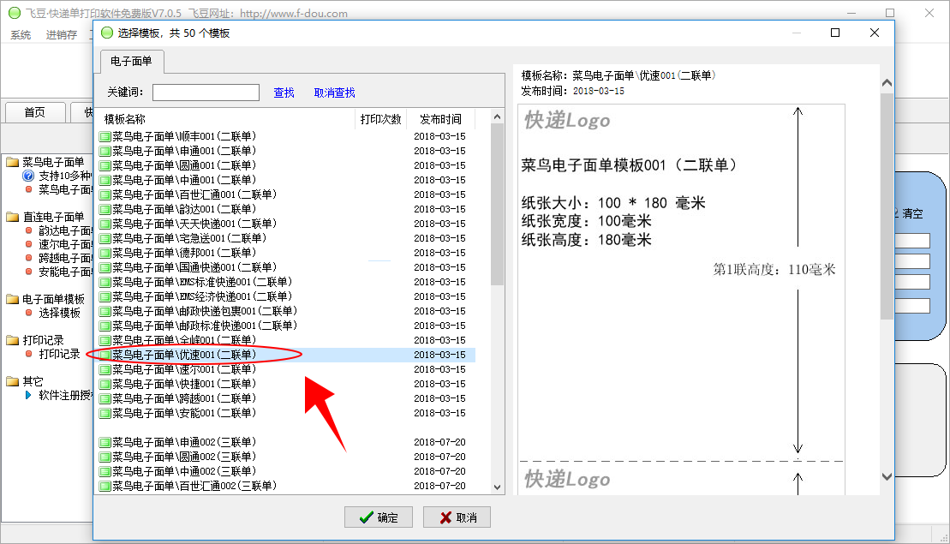Click the template list scrollbar down arrow
Image resolution: width=950 pixels, height=544 pixels.
pos(498,487)
